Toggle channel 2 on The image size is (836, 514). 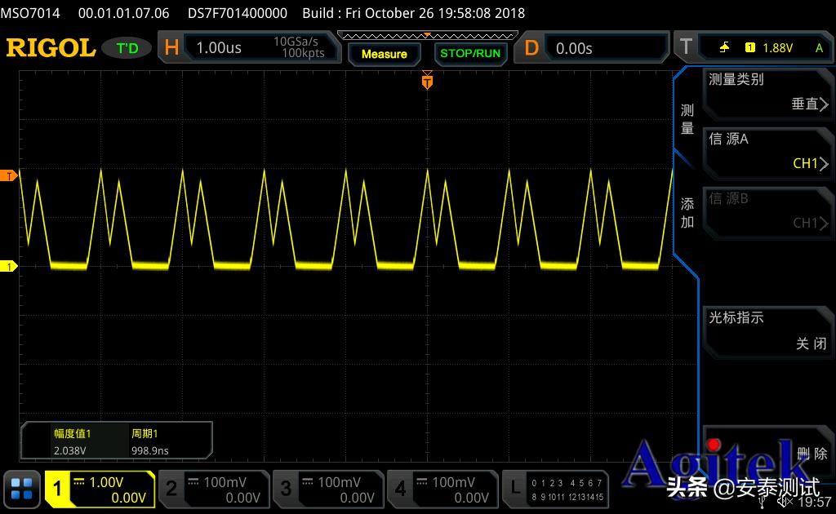(x=171, y=489)
